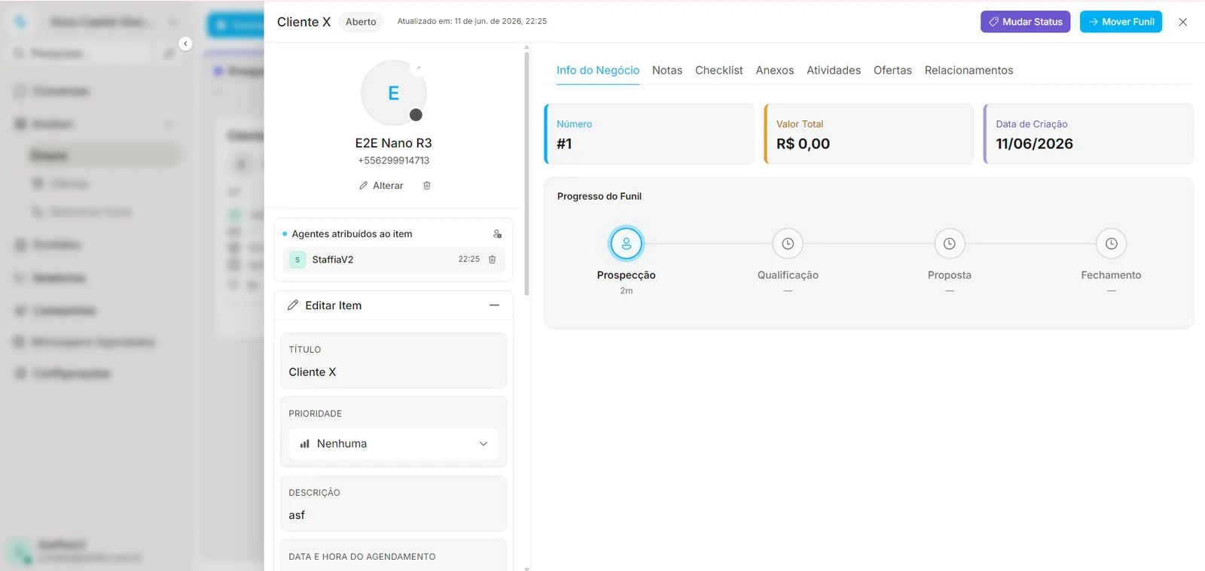
Task: Select the Fechamento funnel stage icon
Action: [x=1111, y=244]
